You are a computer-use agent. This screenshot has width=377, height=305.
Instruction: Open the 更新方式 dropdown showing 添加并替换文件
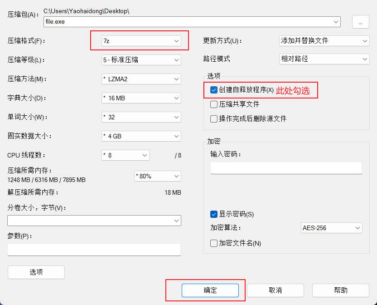(324, 41)
